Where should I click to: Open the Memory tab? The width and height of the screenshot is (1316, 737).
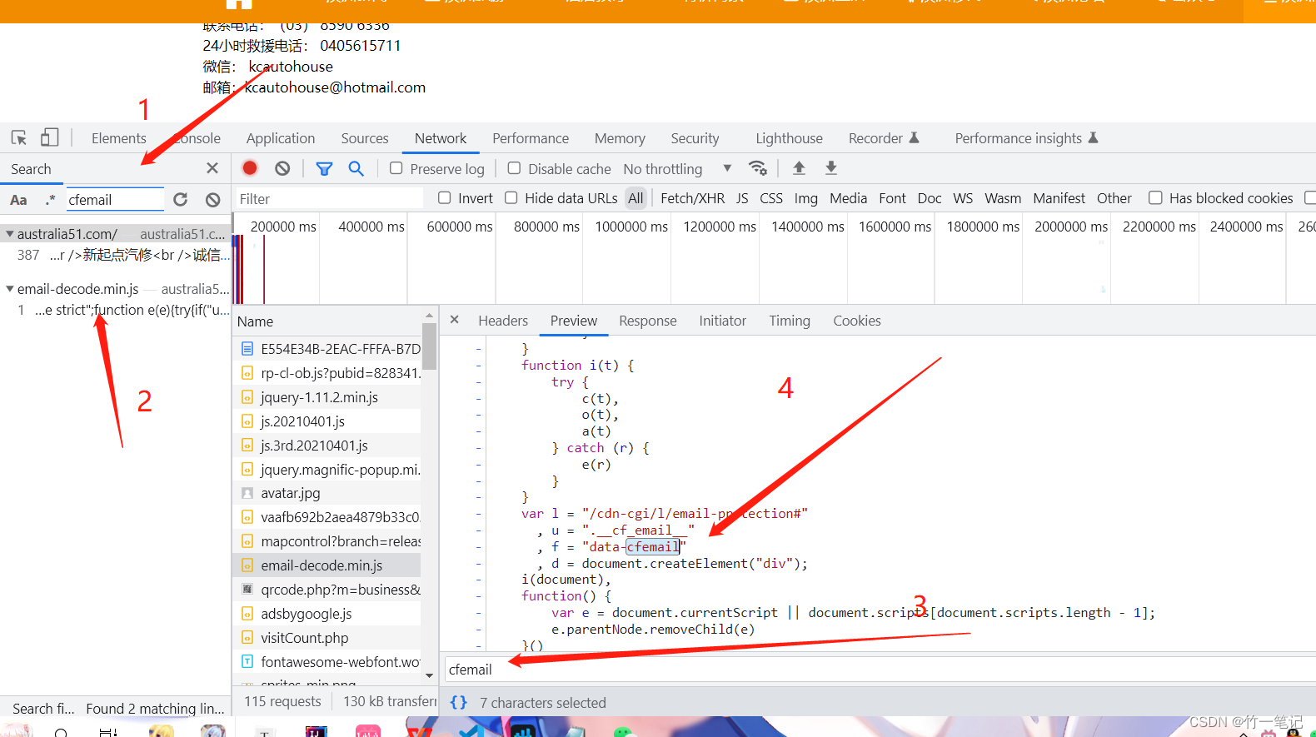click(620, 138)
